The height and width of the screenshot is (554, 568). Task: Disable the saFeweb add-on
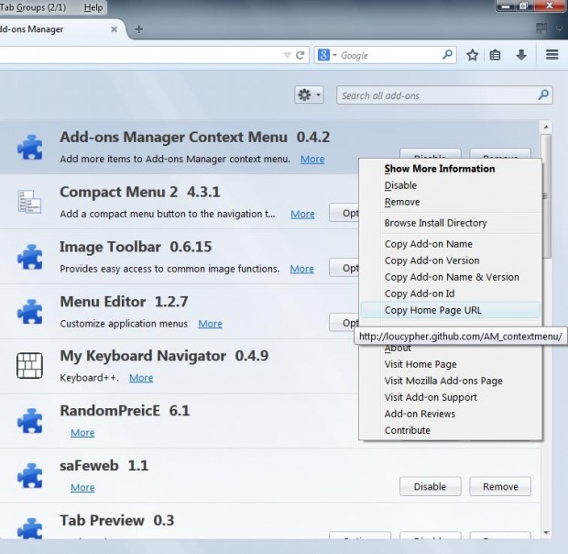tap(430, 486)
